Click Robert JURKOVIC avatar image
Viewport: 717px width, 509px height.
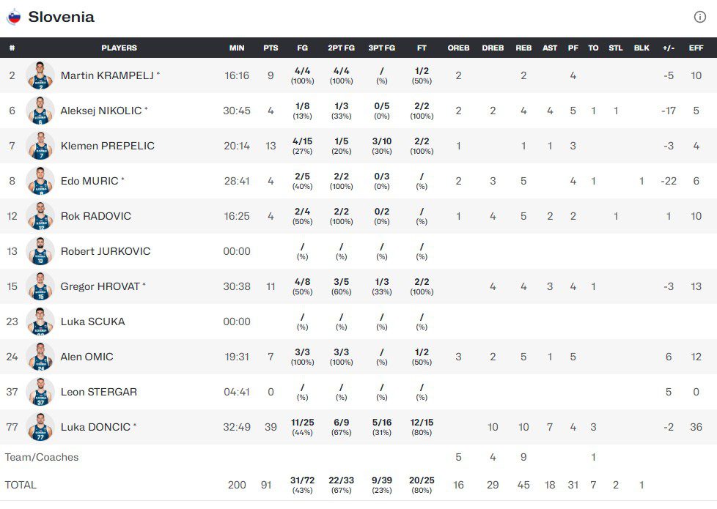[40, 251]
